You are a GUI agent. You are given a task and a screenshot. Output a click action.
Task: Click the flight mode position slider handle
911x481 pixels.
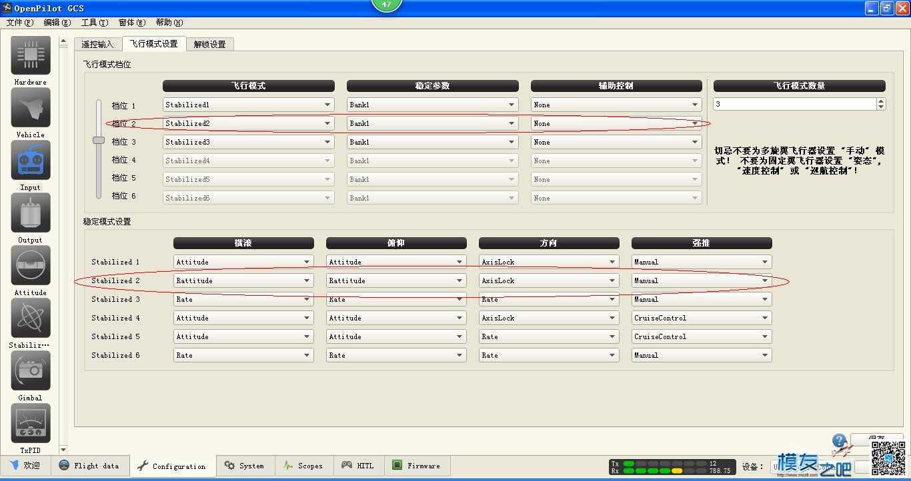click(x=99, y=140)
